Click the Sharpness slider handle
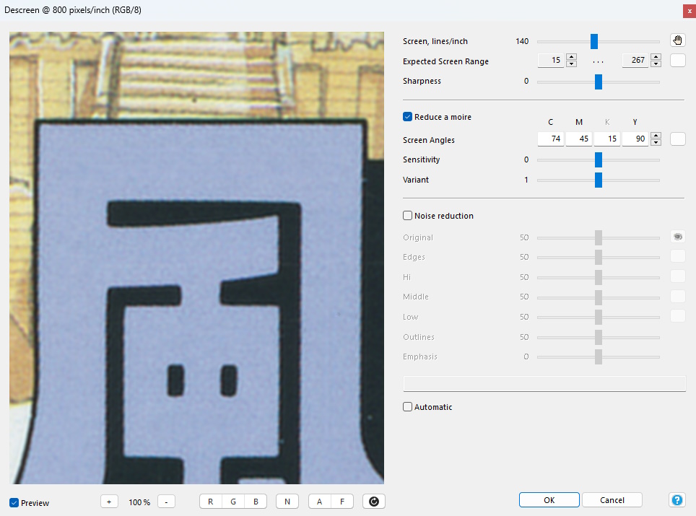Viewport: 696px width, 516px height. click(x=599, y=82)
